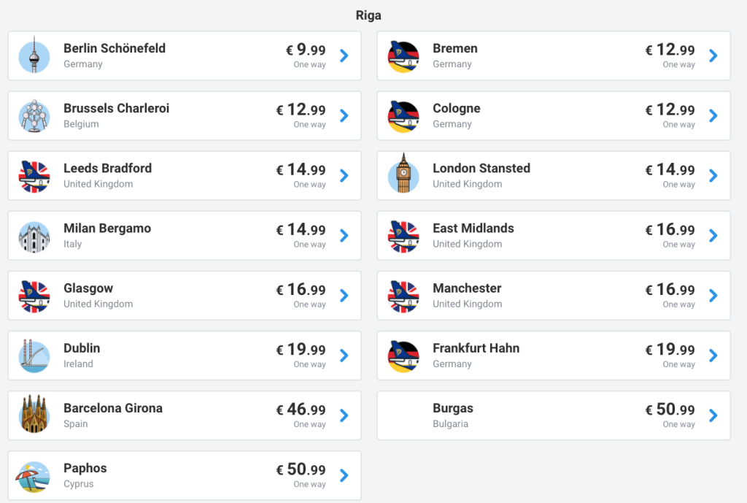Screen dimensions: 747x503
Task: Click the Paphos beach umbrella icon
Action: [x=34, y=475]
